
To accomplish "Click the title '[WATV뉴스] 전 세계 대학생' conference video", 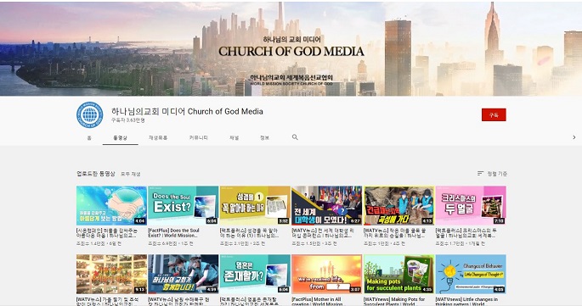I will pyautogui.click(x=323, y=232).
